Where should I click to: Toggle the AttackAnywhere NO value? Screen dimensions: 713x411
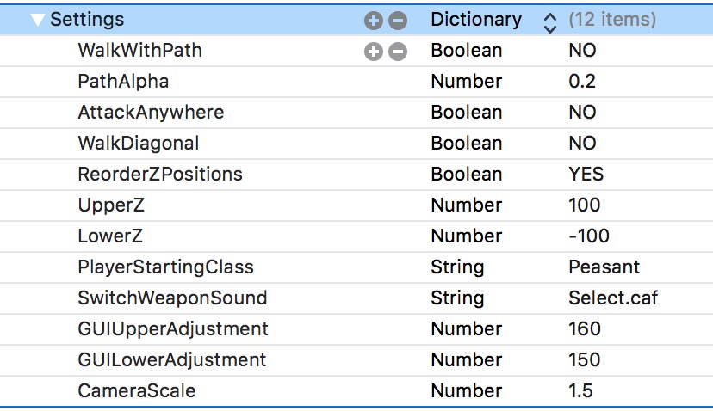pyautogui.click(x=582, y=113)
